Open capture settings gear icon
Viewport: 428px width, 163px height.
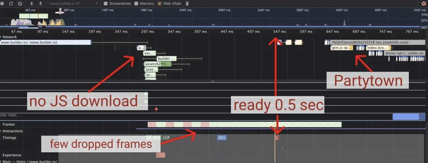click(x=424, y=4)
